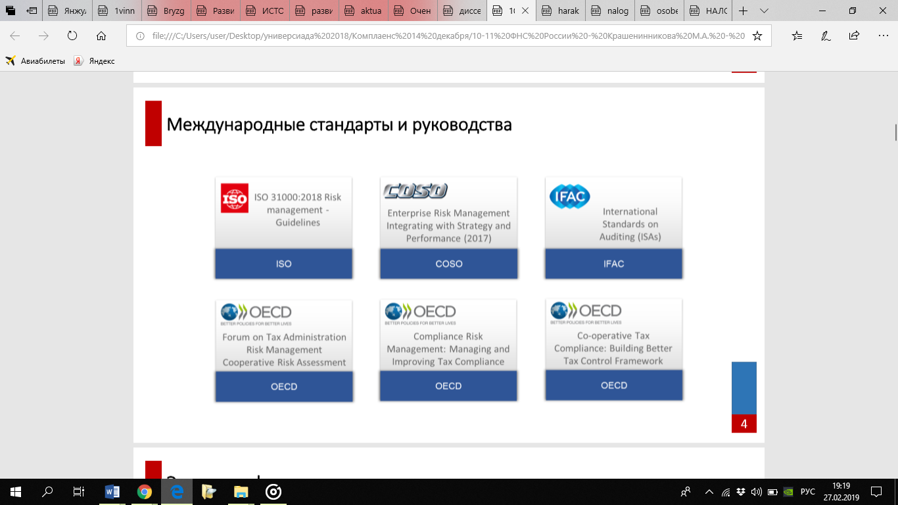Click the slide page number 4
898x505 pixels.
click(x=744, y=423)
